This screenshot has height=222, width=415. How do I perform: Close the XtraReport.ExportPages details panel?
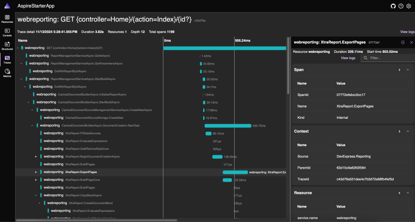[x=411, y=43]
